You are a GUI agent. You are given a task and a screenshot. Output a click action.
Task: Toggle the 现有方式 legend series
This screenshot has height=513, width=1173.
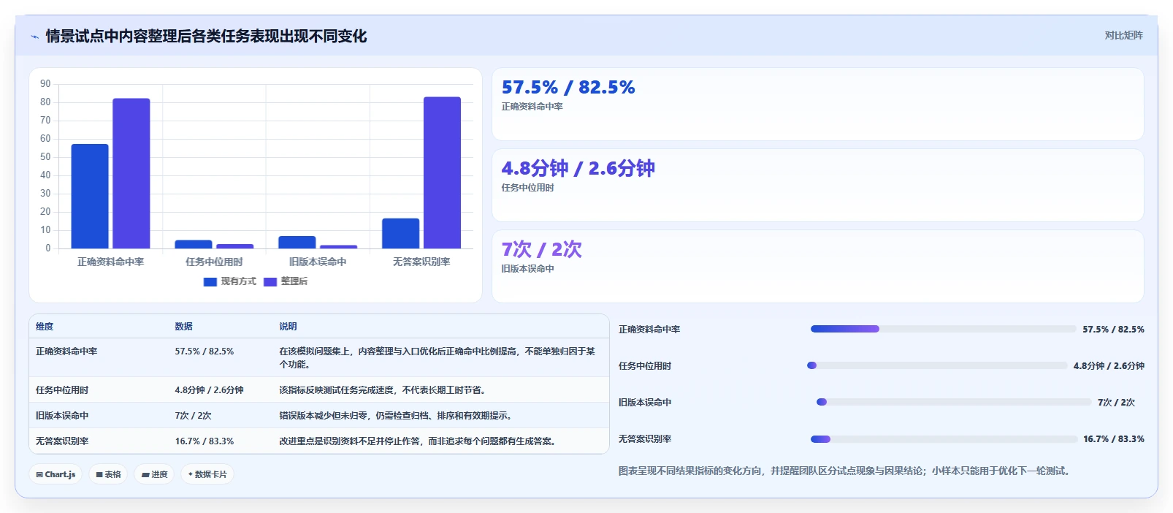230,281
